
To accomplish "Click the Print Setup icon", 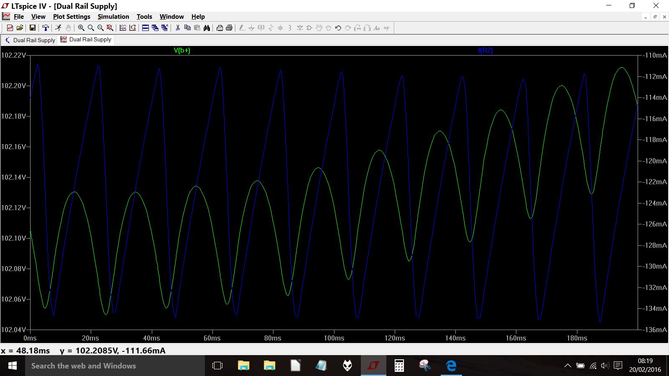I will [220, 28].
